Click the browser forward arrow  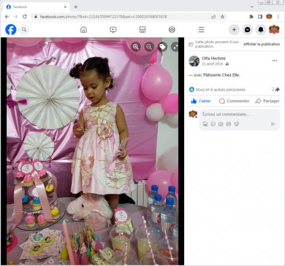point(16,16)
